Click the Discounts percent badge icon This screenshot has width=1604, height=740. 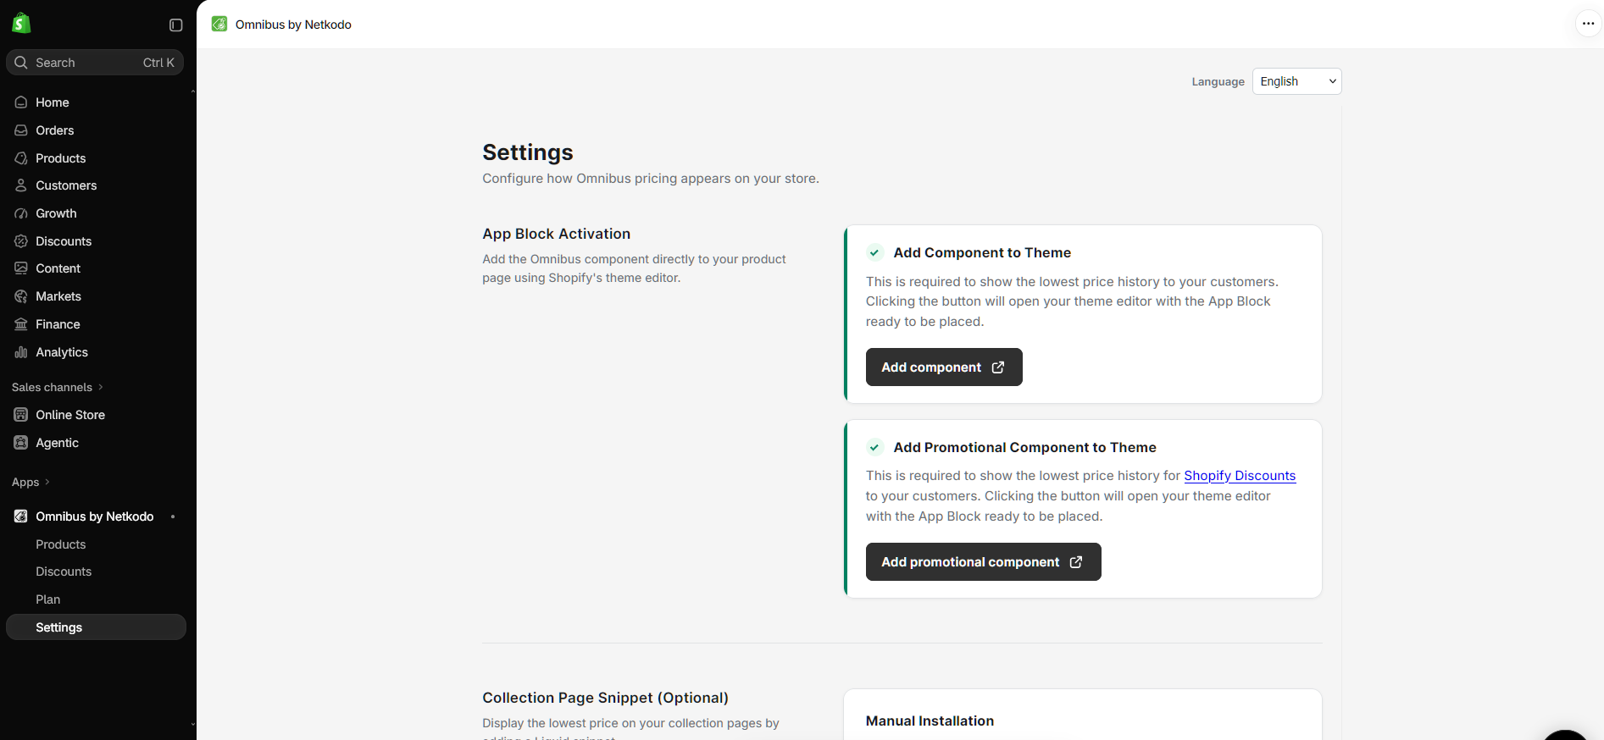click(x=21, y=241)
